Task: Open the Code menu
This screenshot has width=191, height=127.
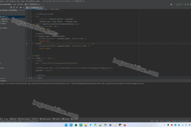Action: (x=7, y=1)
